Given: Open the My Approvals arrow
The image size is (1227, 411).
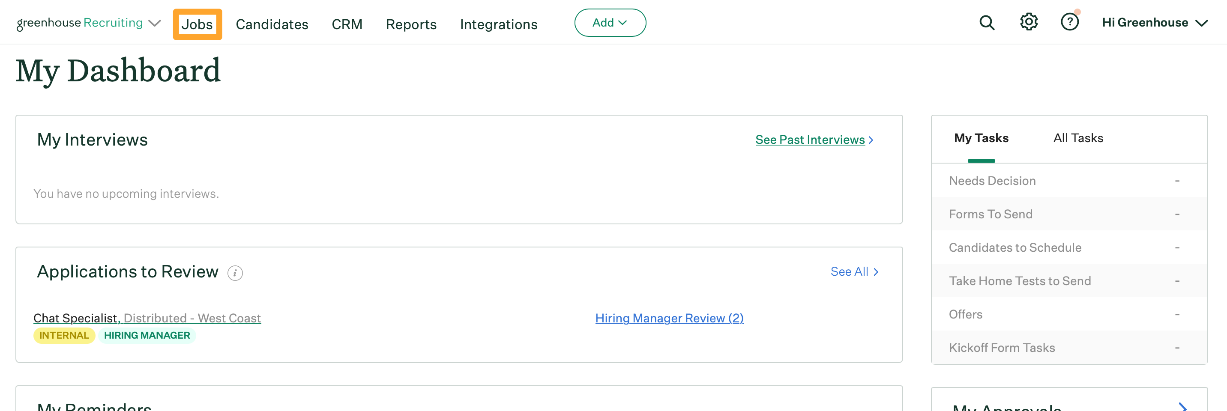Looking at the screenshot, I should pyautogui.click(x=1182, y=406).
